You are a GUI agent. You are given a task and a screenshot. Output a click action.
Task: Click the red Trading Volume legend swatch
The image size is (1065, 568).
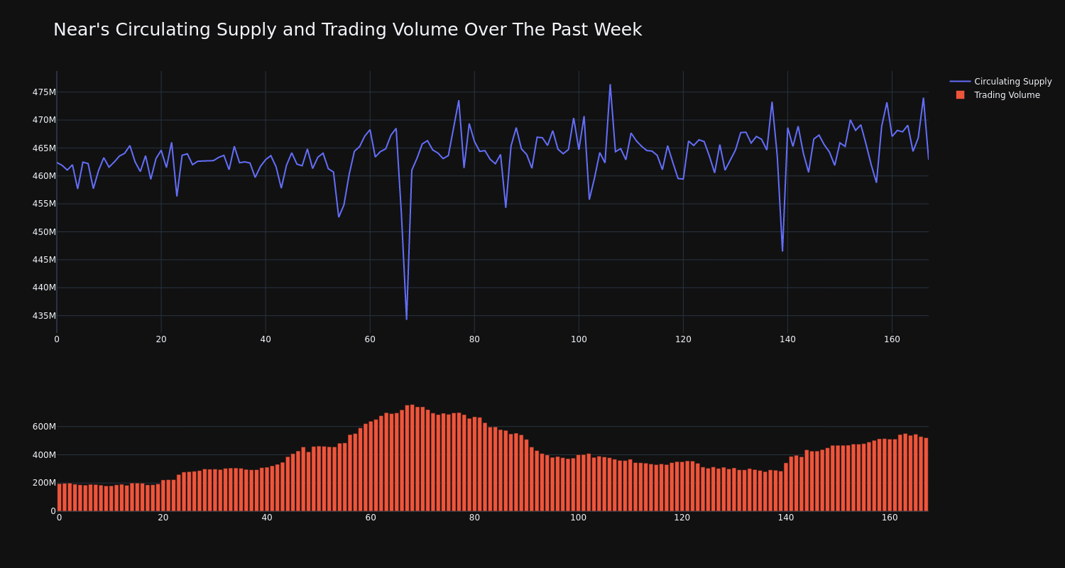(960, 95)
